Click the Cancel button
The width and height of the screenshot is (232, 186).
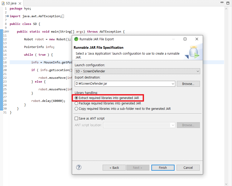coord(188,168)
